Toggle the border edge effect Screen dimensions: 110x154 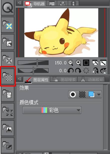(73, 94)
